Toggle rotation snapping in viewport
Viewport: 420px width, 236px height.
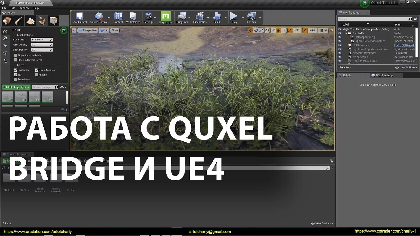(x=290, y=30)
